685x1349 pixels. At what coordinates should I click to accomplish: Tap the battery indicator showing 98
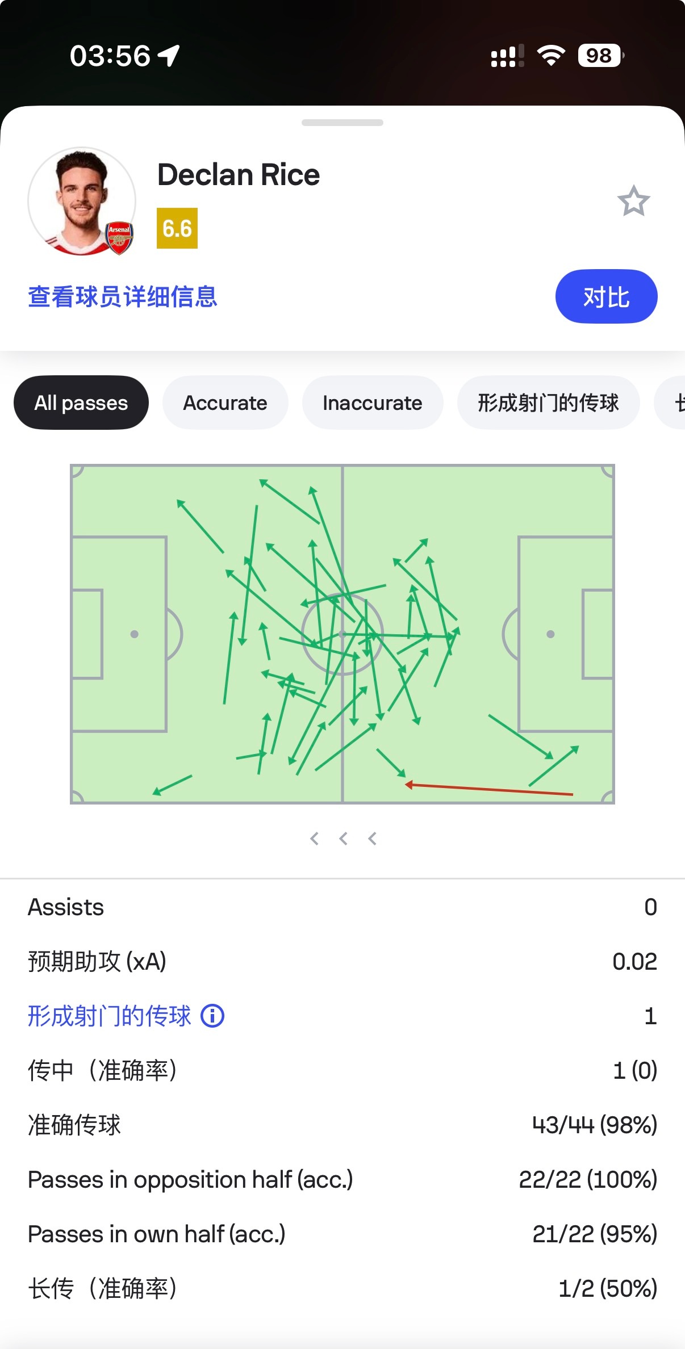click(600, 56)
